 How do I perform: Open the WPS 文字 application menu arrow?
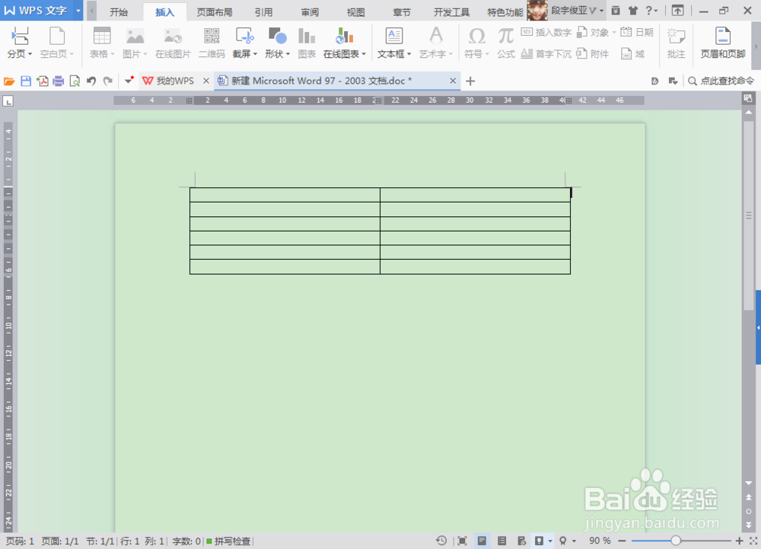(78, 10)
